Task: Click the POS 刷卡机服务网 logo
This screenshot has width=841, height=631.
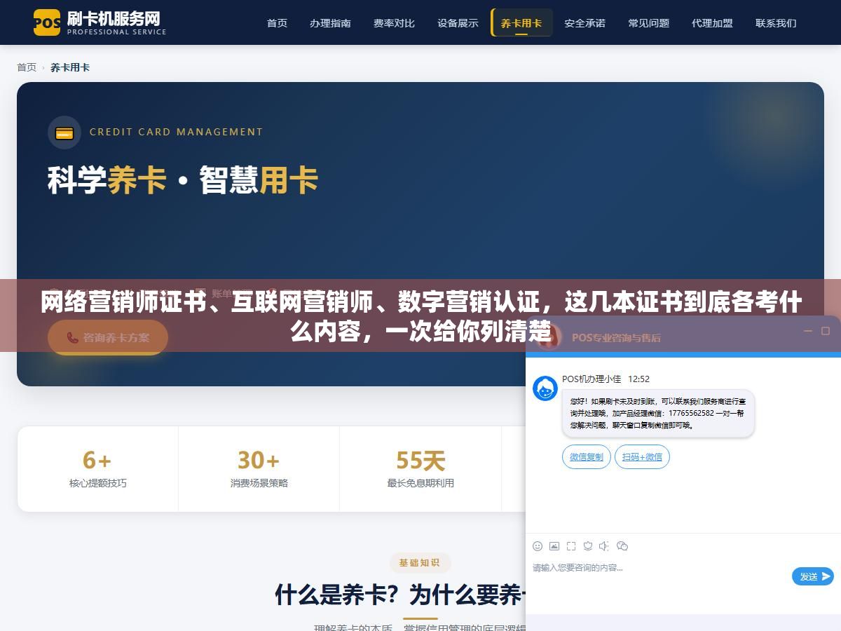Action: [100, 22]
